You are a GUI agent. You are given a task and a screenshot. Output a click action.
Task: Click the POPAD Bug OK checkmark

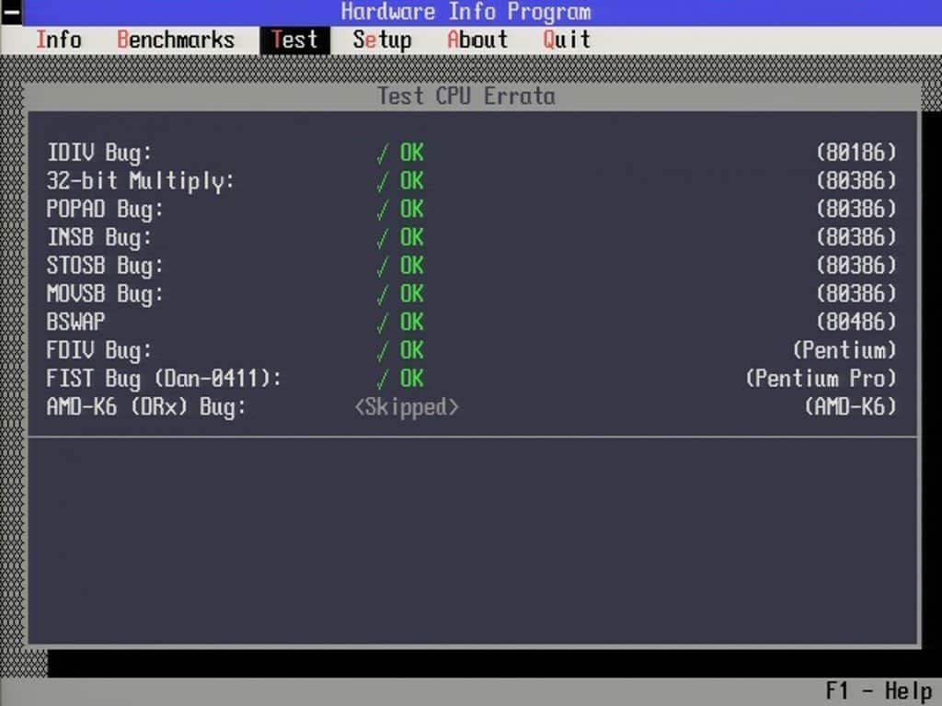click(x=382, y=210)
